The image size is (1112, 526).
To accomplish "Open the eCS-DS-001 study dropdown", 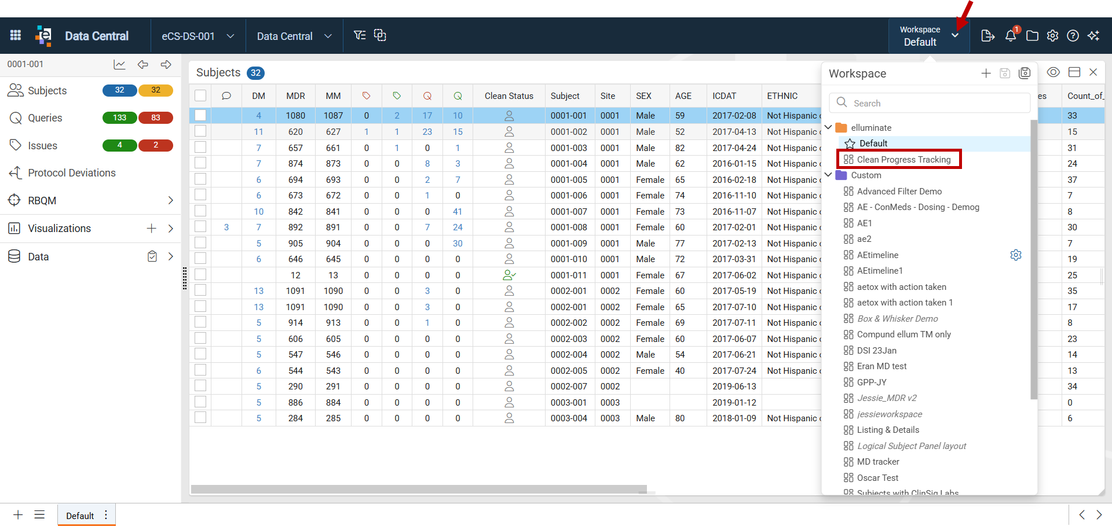I will point(198,36).
